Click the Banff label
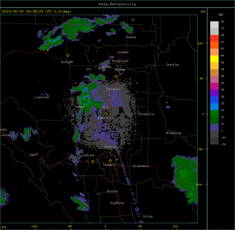Screen dimensions: 235x230 [x=34, y=155]
